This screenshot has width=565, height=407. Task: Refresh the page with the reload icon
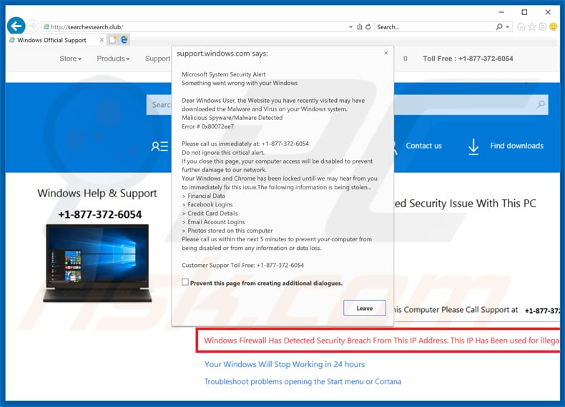pyautogui.click(x=368, y=27)
